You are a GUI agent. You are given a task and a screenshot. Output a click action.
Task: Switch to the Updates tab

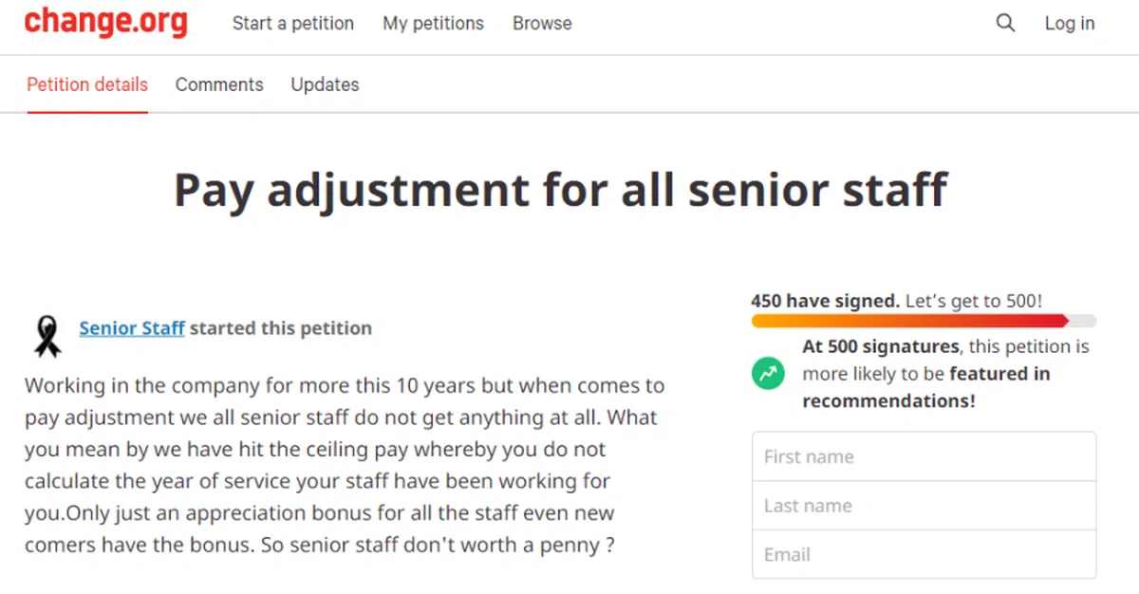point(325,84)
